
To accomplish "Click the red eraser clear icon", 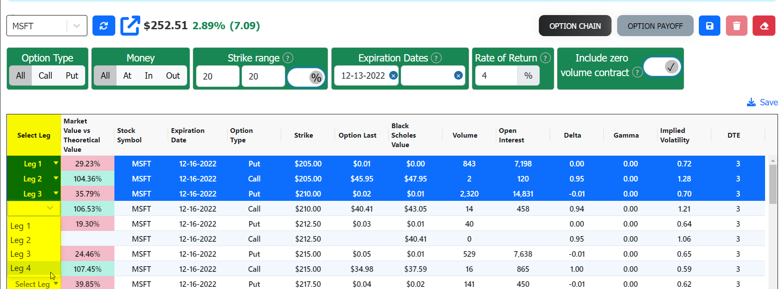I will (764, 26).
